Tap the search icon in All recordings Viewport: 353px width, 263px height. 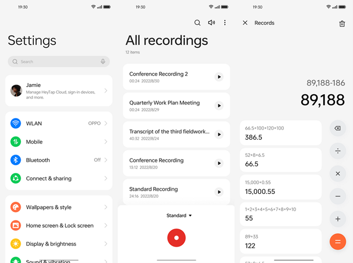[197, 23]
